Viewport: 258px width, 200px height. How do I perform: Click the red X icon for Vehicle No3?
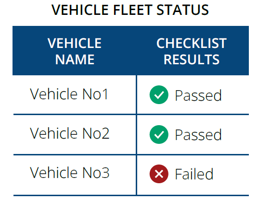click(x=159, y=174)
